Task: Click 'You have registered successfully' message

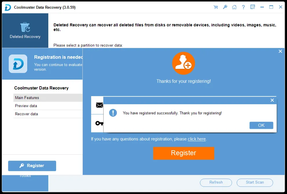Action: (x=172, y=113)
